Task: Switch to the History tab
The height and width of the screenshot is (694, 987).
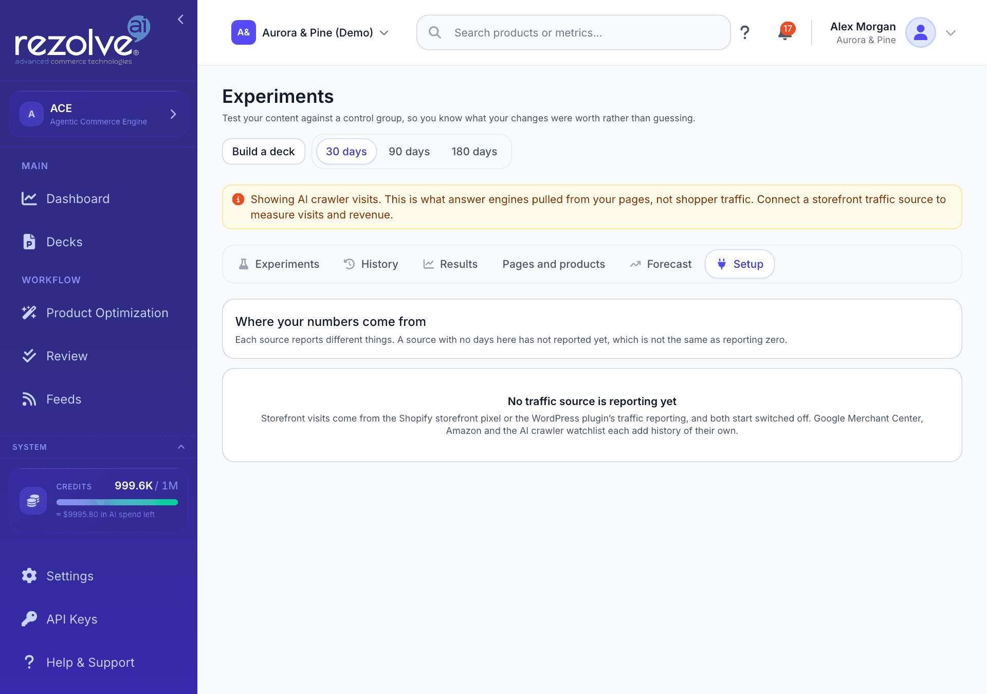Action: coord(371,264)
